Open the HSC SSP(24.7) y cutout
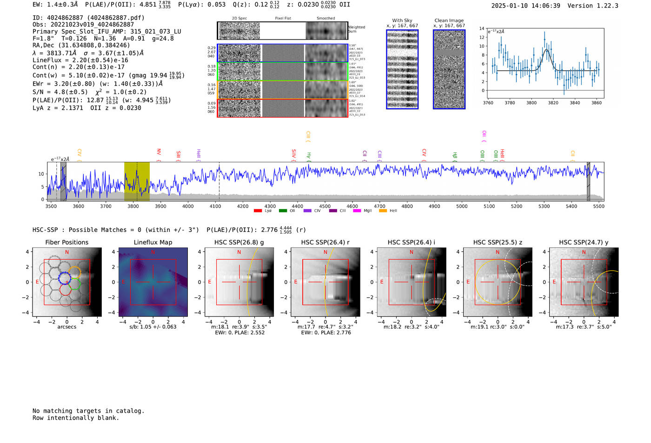The image size is (651, 443). (x=584, y=282)
